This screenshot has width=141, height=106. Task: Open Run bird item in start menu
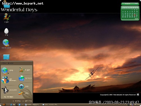(23, 93)
